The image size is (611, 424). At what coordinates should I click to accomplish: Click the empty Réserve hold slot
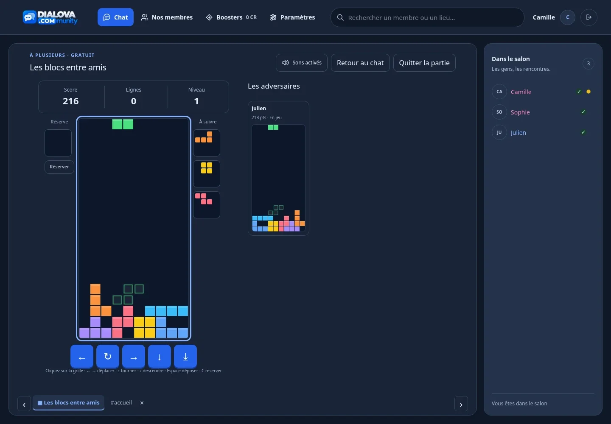coord(58,143)
